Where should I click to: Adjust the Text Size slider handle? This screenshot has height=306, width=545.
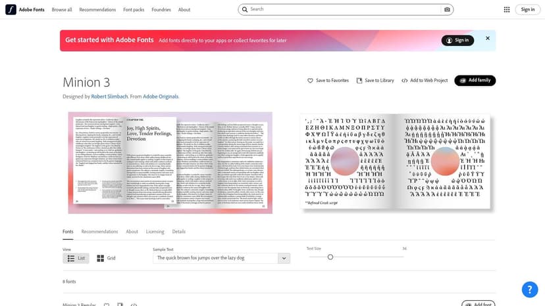[330, 257]
